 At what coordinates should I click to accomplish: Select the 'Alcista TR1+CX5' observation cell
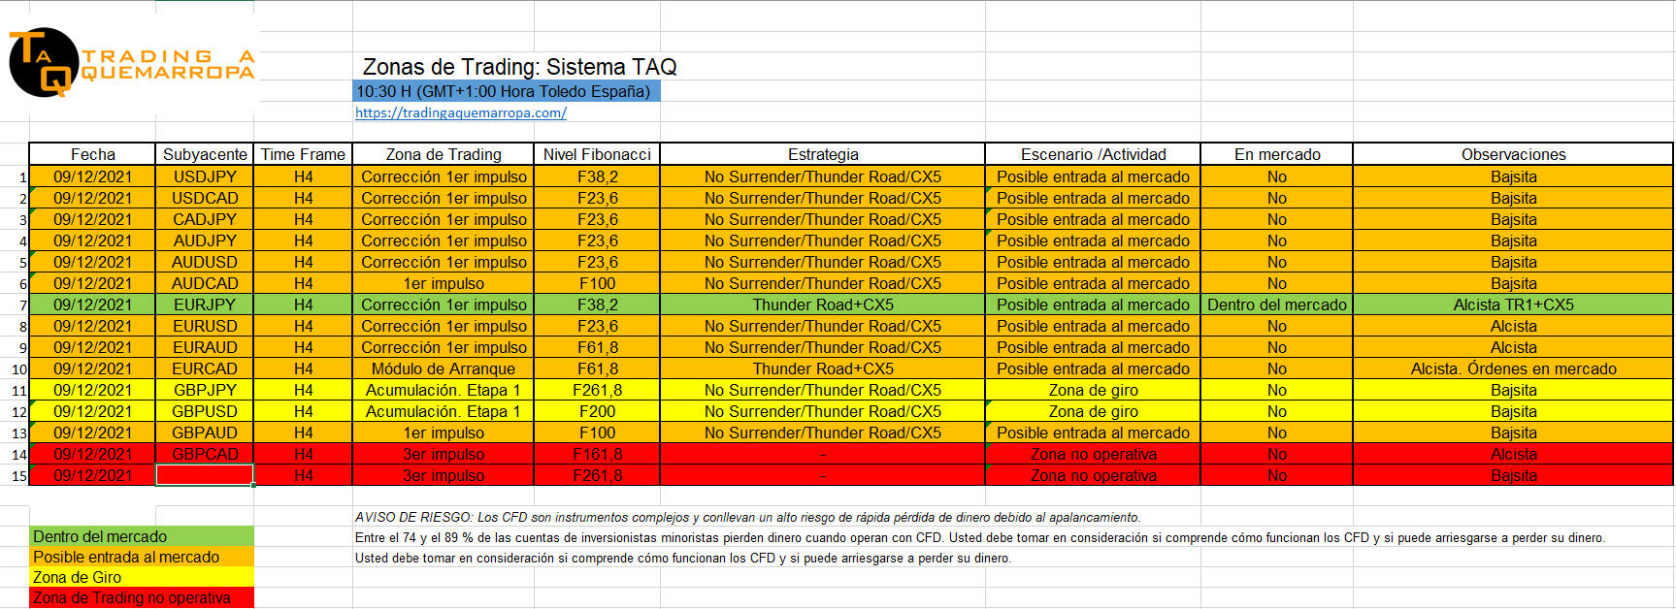click(x=1512, y=304)
